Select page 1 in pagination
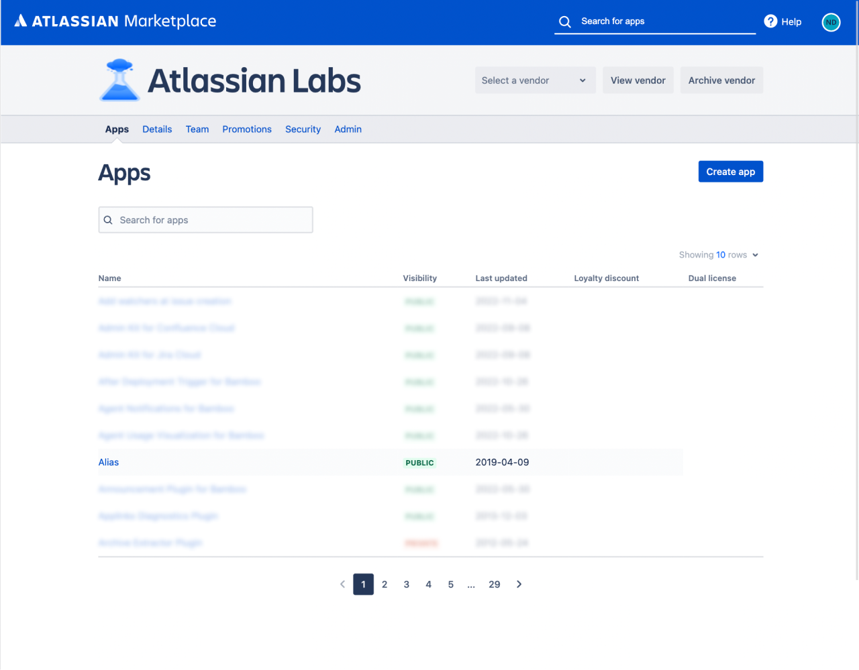The height and width of the screenshot is (670, 859). [x=363, y=584]
